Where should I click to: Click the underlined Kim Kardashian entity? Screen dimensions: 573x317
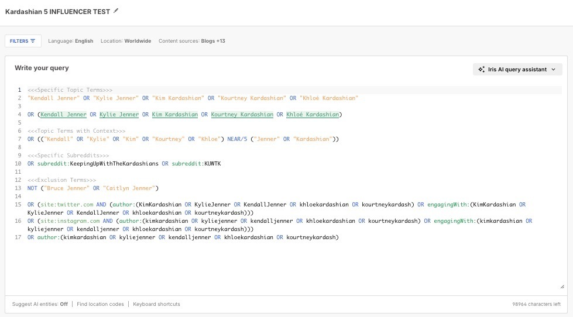tap(174, 114)
